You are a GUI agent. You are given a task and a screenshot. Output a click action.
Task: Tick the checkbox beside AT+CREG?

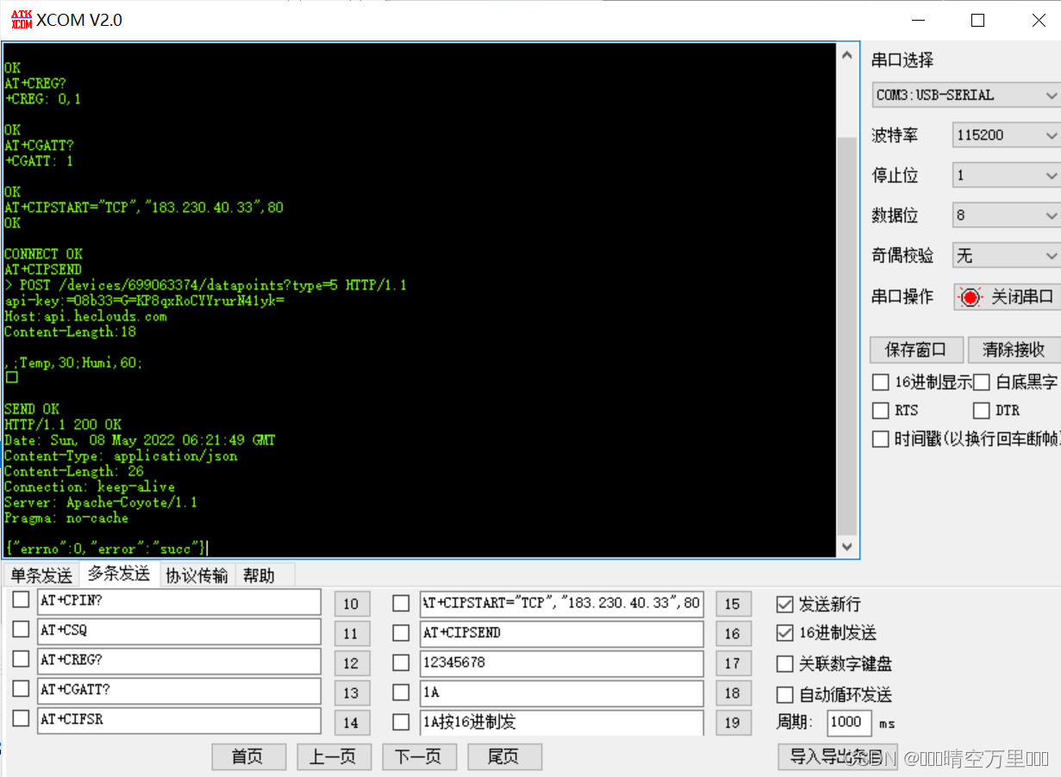click(x=21, y=659)
